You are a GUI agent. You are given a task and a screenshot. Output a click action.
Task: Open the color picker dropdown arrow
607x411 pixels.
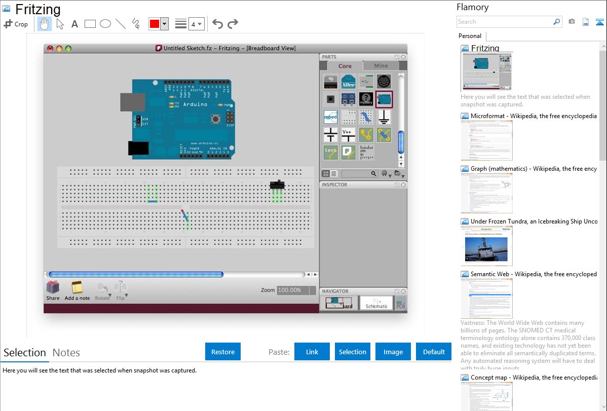pos(164,24)
